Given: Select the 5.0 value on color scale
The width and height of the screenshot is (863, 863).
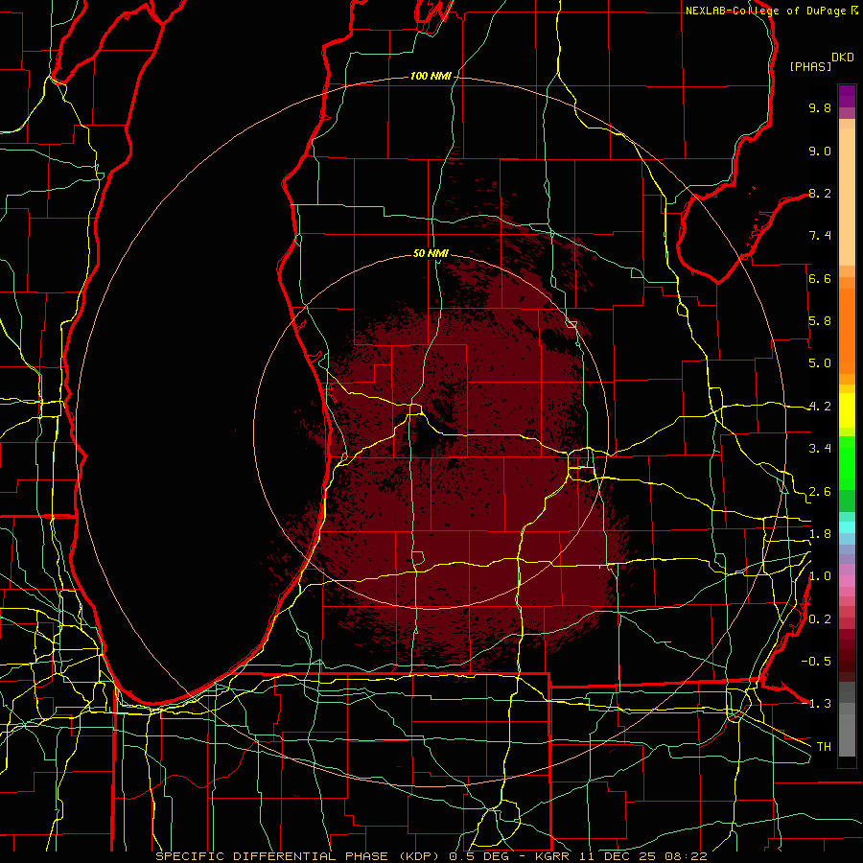Looking at the screenshot, I should click(x=820, y=363).
